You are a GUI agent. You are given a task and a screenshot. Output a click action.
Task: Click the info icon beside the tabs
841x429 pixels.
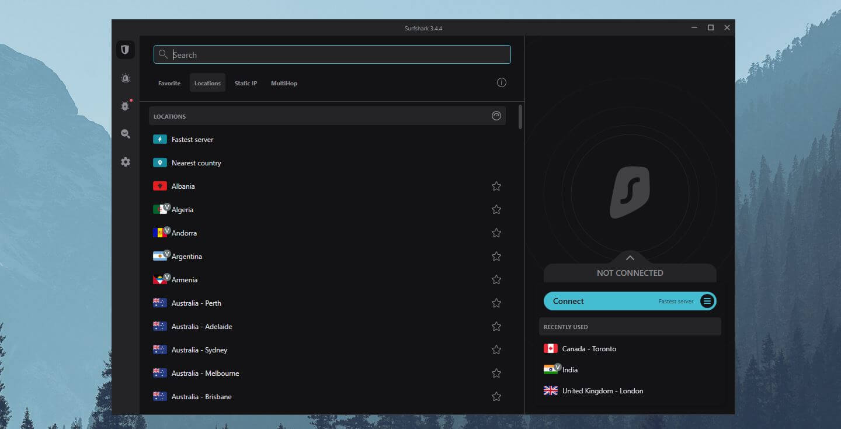click(501, 82)
